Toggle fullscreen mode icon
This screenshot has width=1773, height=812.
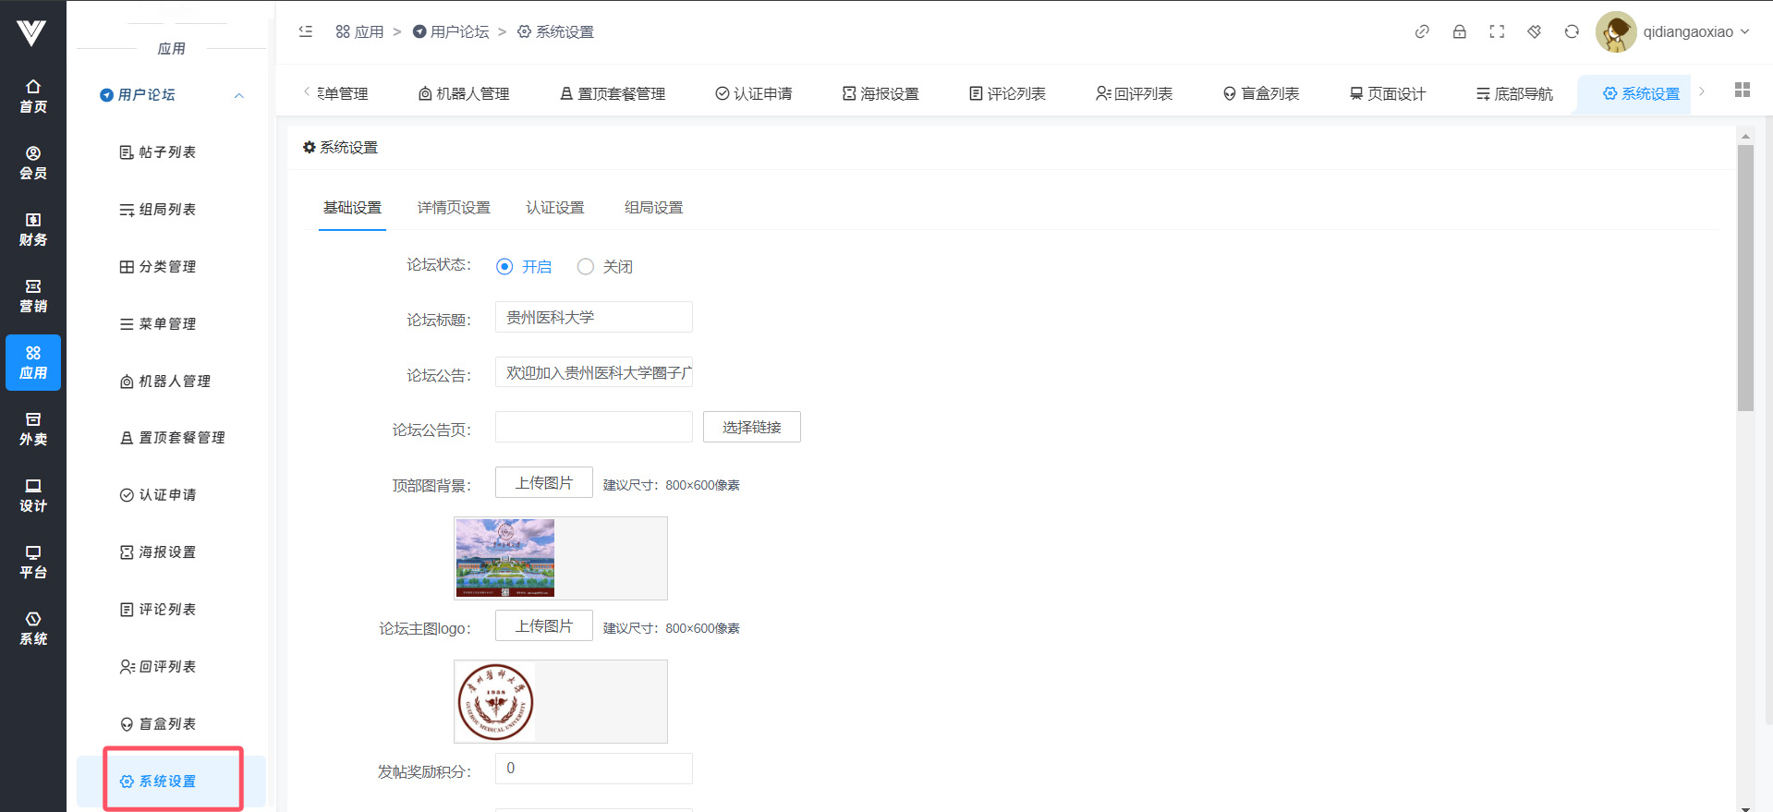(1497, 31)
